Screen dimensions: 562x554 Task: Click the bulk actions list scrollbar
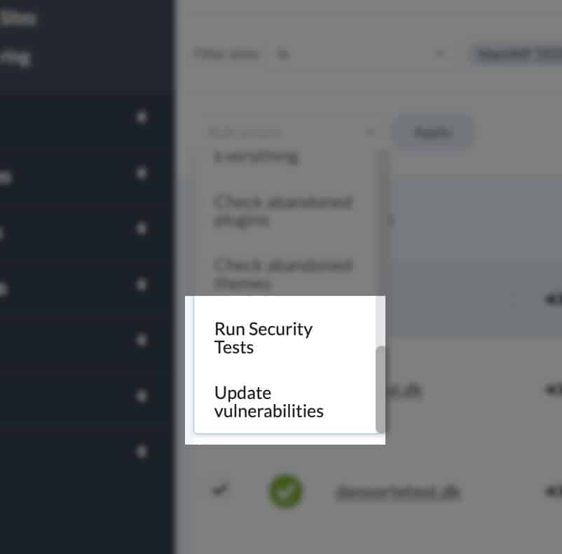click(x=381, y=389)
